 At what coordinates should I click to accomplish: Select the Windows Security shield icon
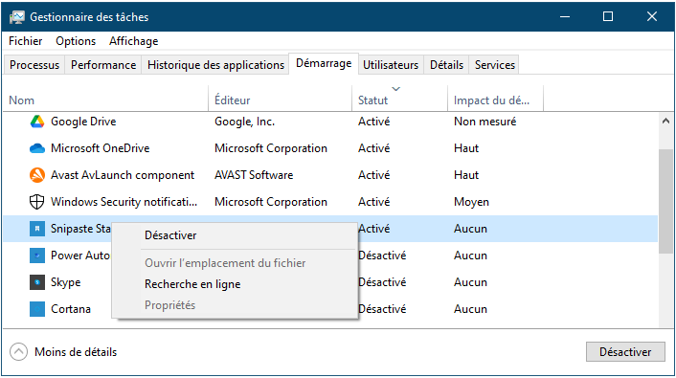click(x=37, y=202)
